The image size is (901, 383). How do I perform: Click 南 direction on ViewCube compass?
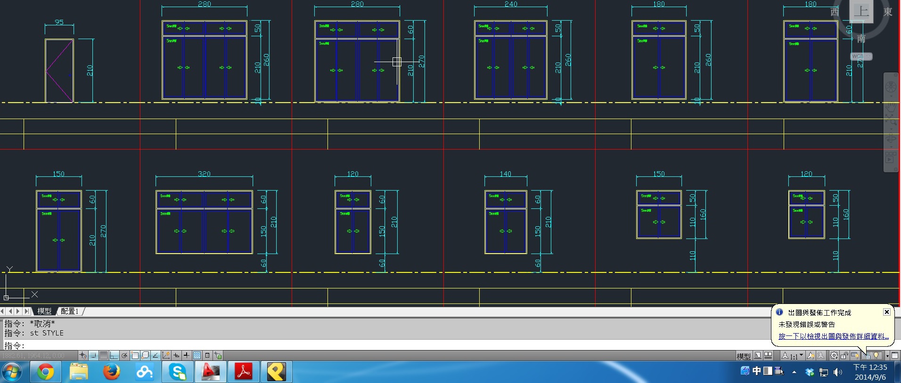(861, 39)
